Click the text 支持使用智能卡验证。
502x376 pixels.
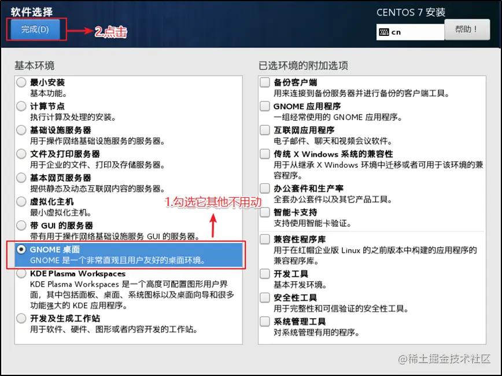[x=312, y=223]
